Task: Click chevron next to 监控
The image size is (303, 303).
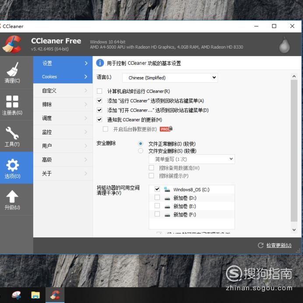Action: (86, 132)
